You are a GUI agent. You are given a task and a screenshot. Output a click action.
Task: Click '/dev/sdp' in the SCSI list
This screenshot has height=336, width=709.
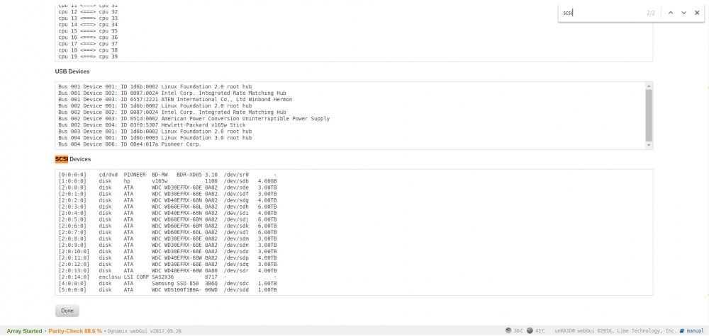[236, 257]
